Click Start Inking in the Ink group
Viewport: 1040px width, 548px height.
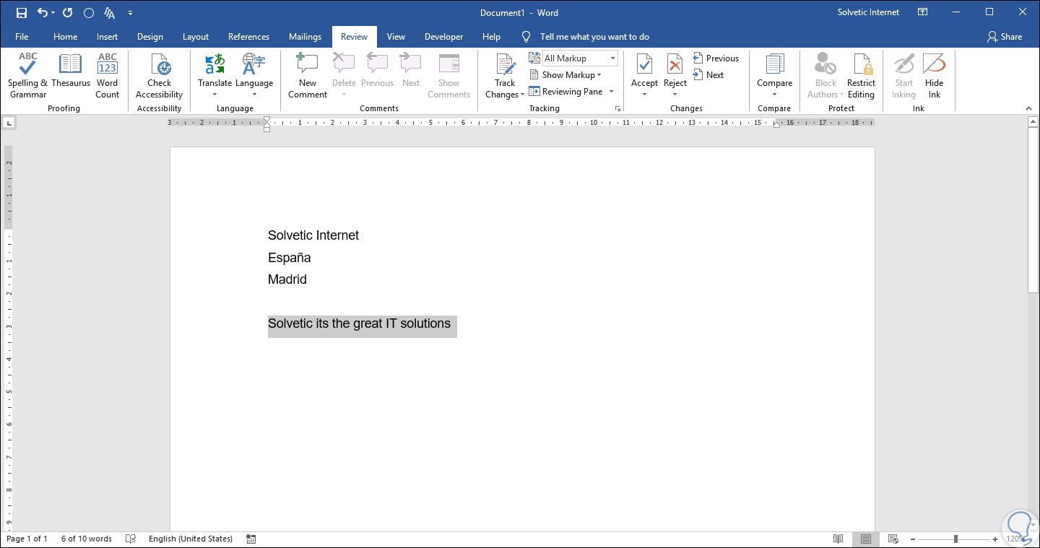point(903,76)
